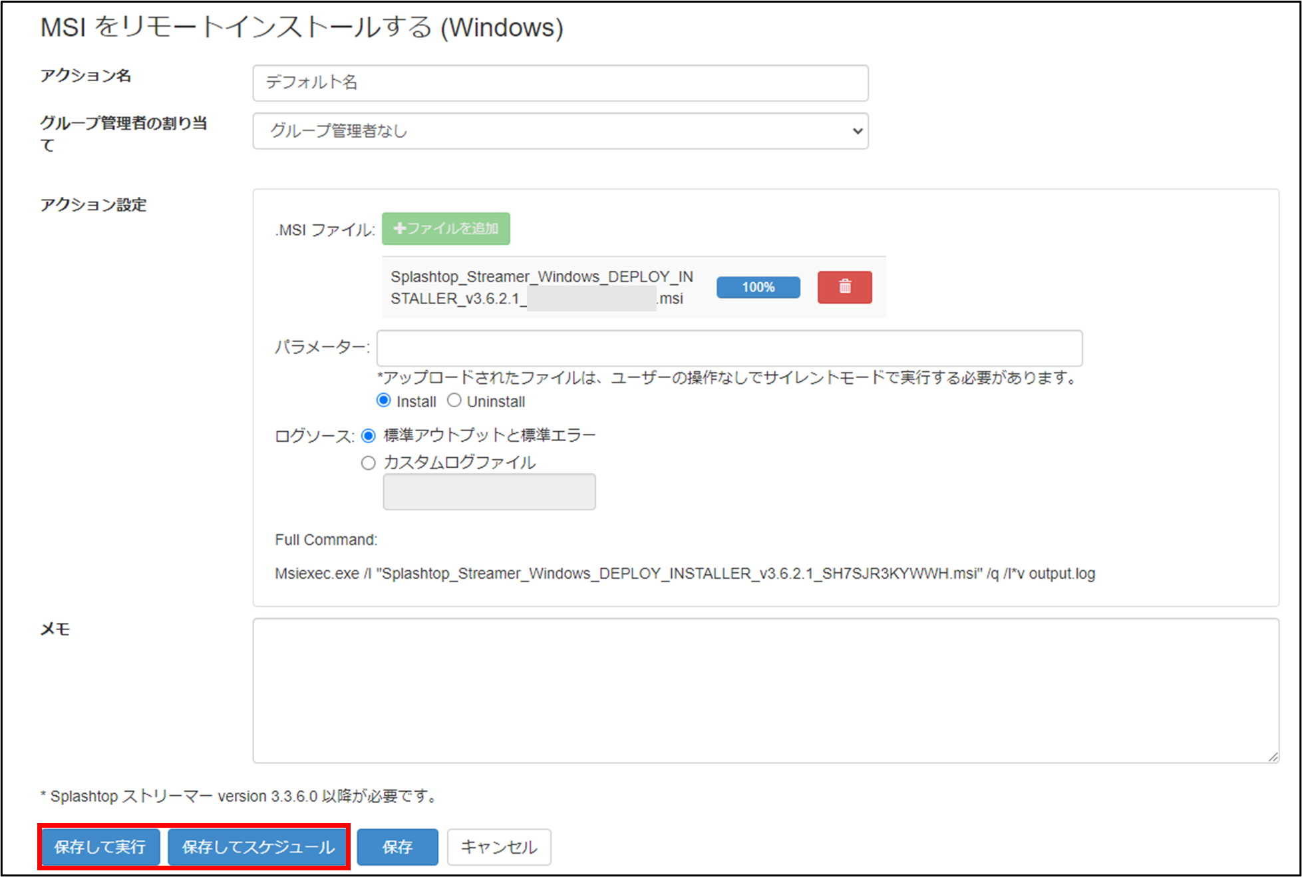Click the parameter (パラメーター) input field
Viewport: 1302px width, 877px height.
pyautogui.click(x=729, y=348)
